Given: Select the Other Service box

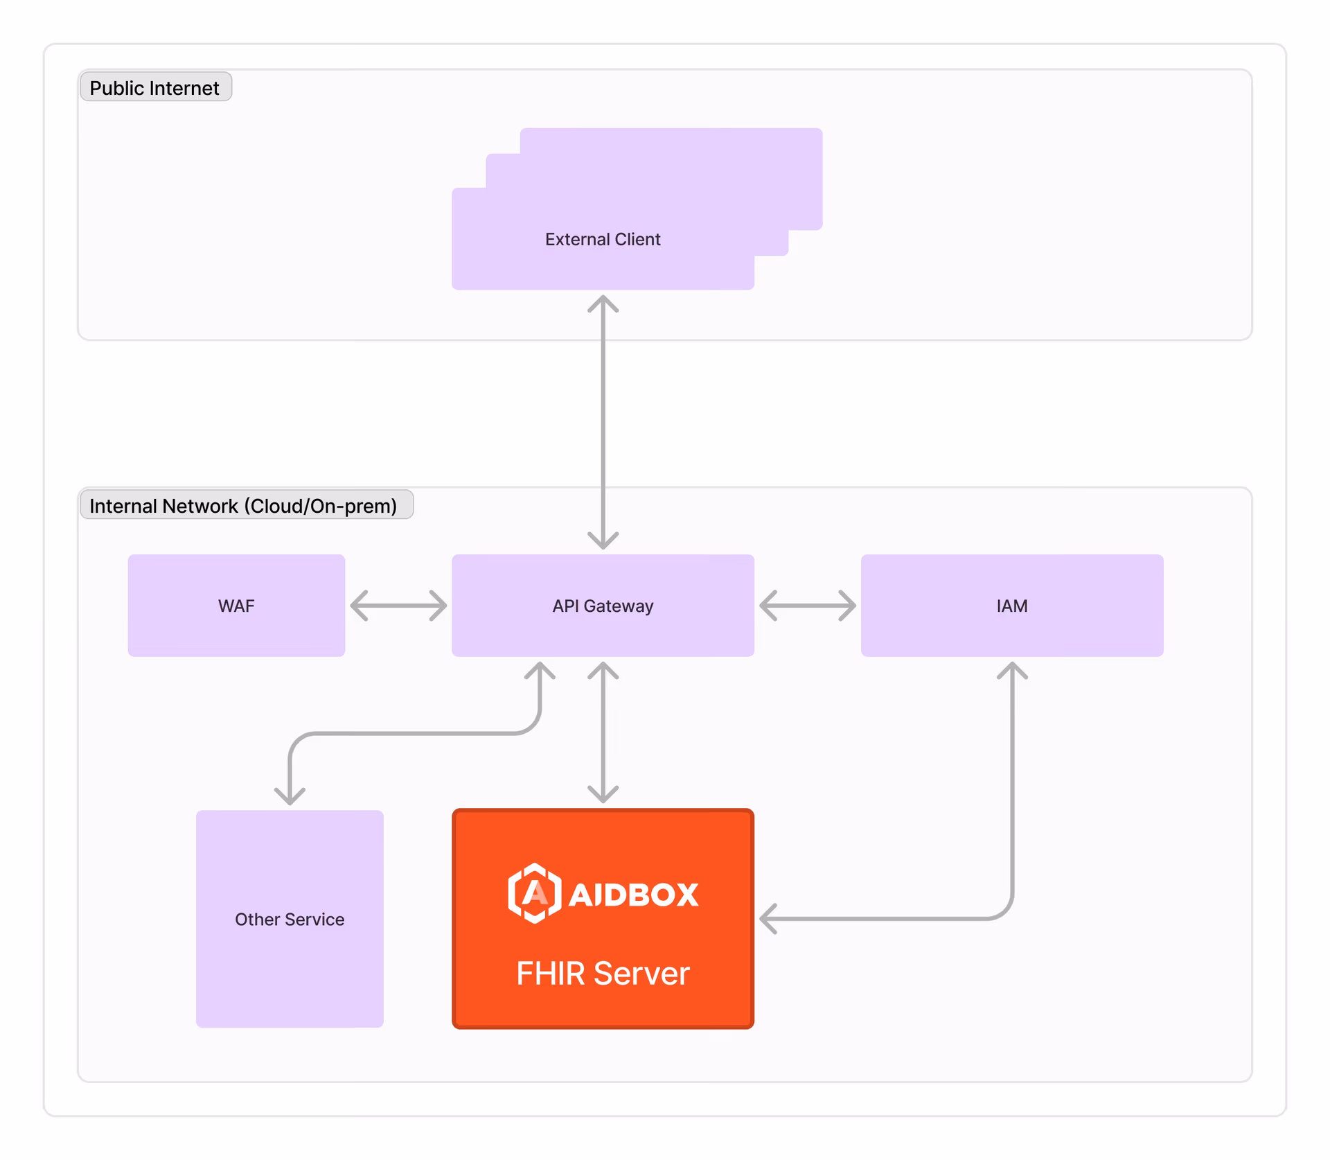Looking at the screenshot, I should click(290, 919).
